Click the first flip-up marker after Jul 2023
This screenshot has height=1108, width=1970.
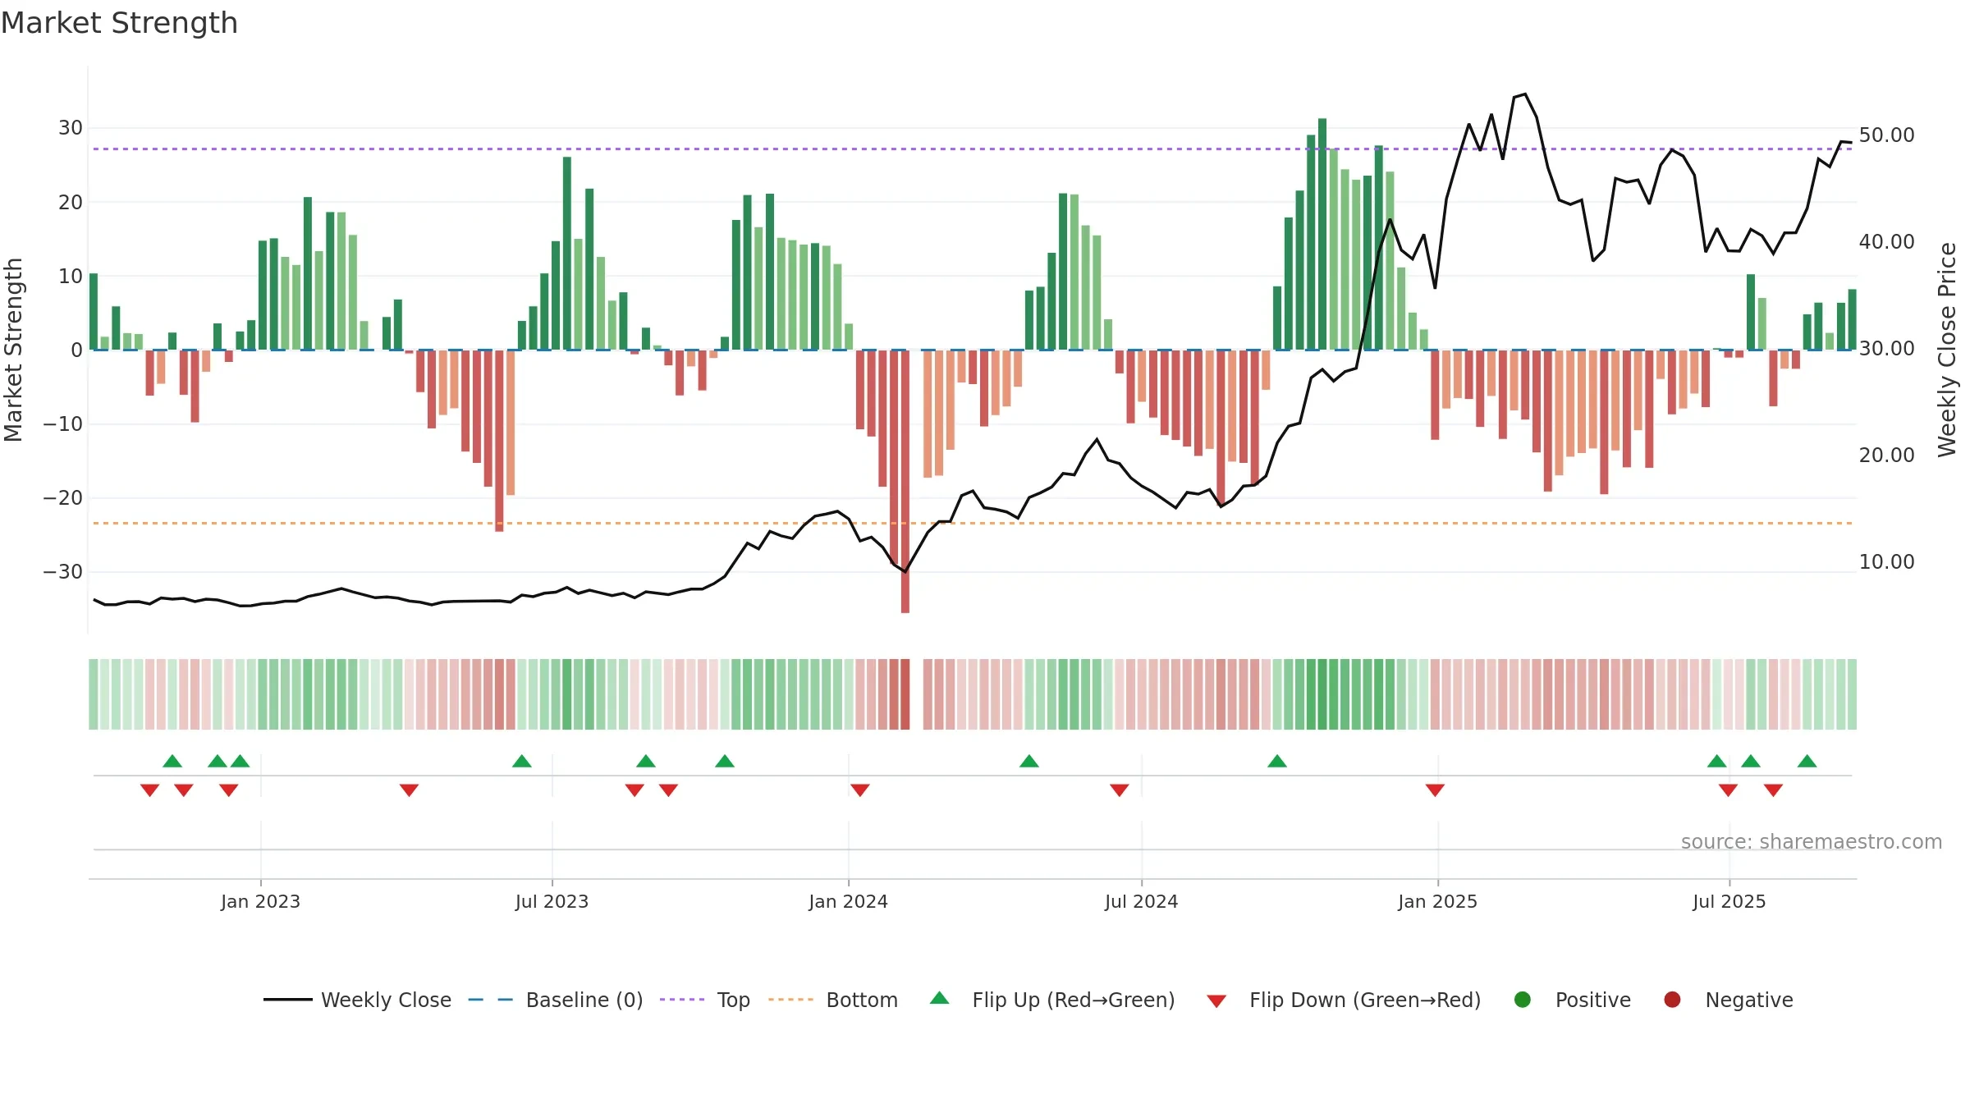[646, 761]
